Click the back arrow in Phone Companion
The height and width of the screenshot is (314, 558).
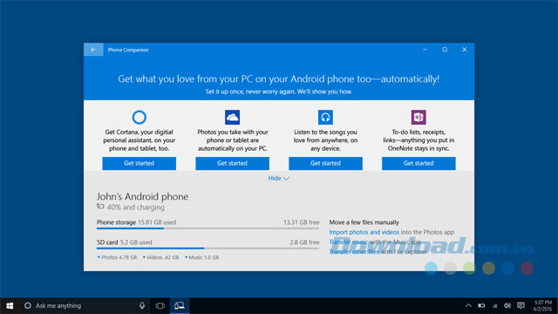[93, 50]
